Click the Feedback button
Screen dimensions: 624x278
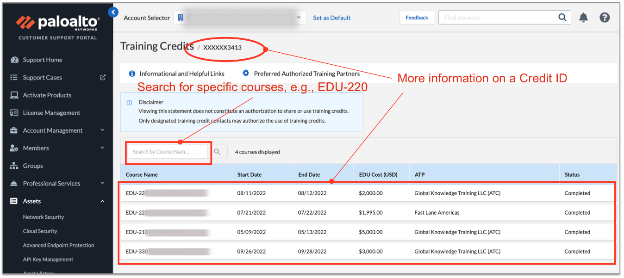click(x=417, y=18)
